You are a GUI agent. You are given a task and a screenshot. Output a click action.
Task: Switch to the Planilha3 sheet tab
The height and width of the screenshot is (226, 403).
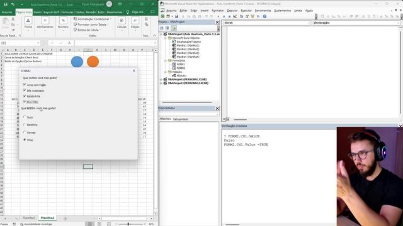29,218
